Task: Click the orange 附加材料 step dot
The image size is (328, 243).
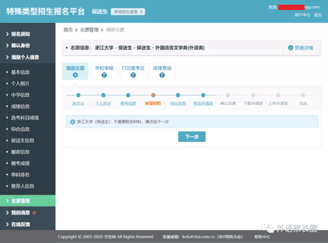Action: tap(153, 95)
